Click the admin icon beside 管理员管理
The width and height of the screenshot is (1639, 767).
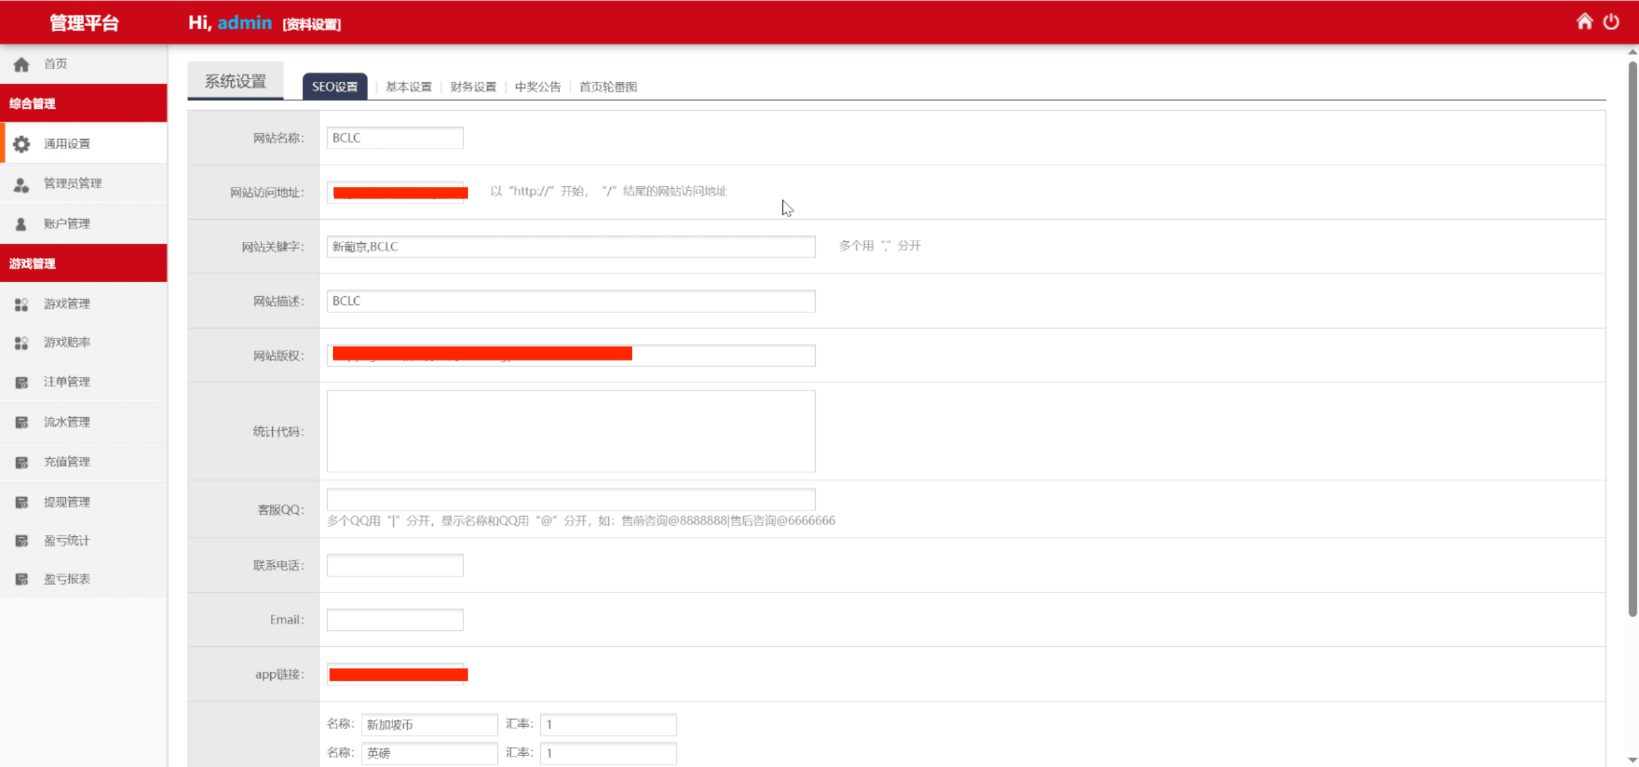pyautogui.click(x=21, y=185)
